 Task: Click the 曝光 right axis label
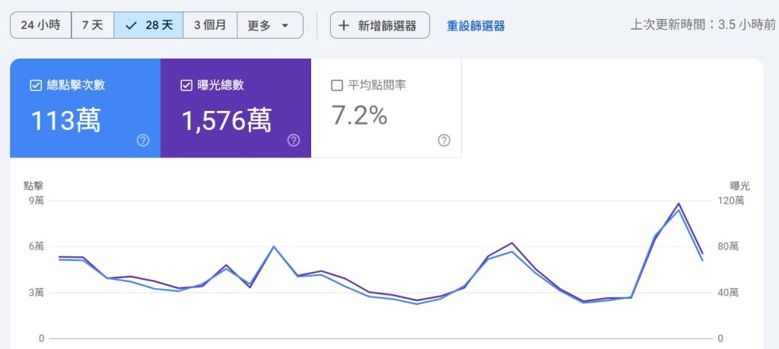[x=739, y=186]
